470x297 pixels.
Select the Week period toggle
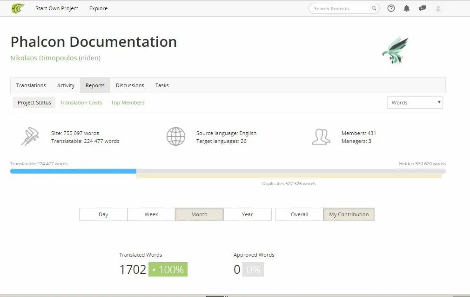151,214
